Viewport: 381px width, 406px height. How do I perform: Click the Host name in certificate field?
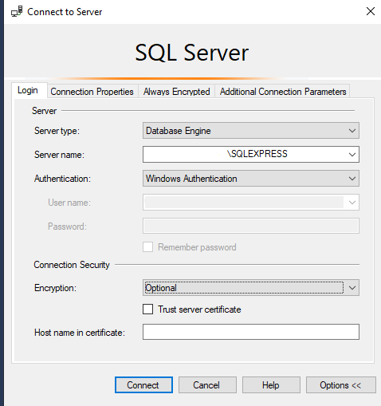click(x=251, y=332)
